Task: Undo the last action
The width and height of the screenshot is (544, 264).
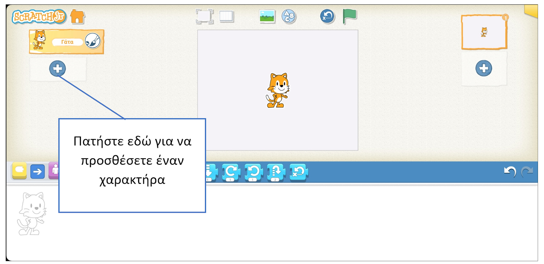Action: click(x=510, y=172)
